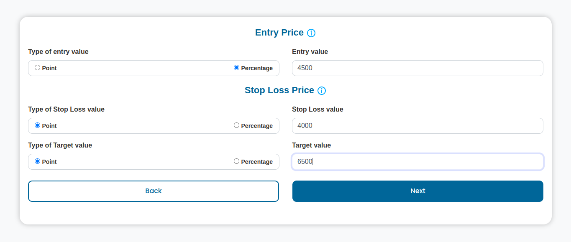Click the Stop Loss Price section heading
The image size is (571, 242).
(x=279, y=90)
